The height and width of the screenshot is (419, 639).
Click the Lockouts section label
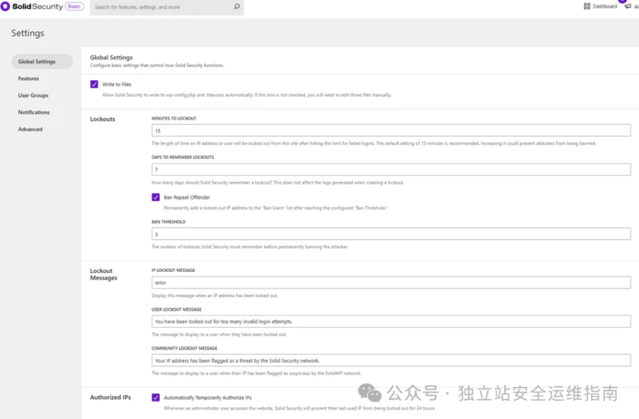coord(102,119)
